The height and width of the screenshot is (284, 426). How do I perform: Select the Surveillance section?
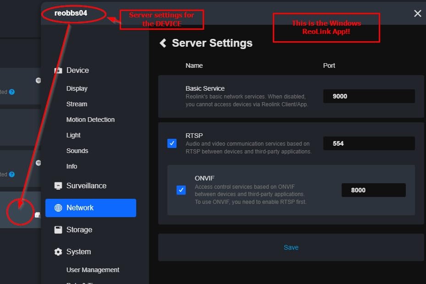pyautogui.click(x=86, y=186)
